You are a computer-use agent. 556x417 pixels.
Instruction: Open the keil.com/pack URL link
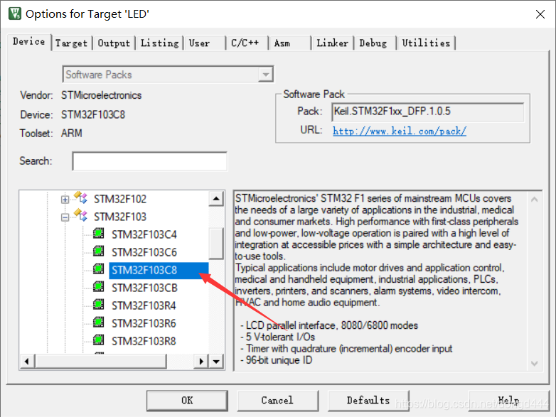(400, 131)
